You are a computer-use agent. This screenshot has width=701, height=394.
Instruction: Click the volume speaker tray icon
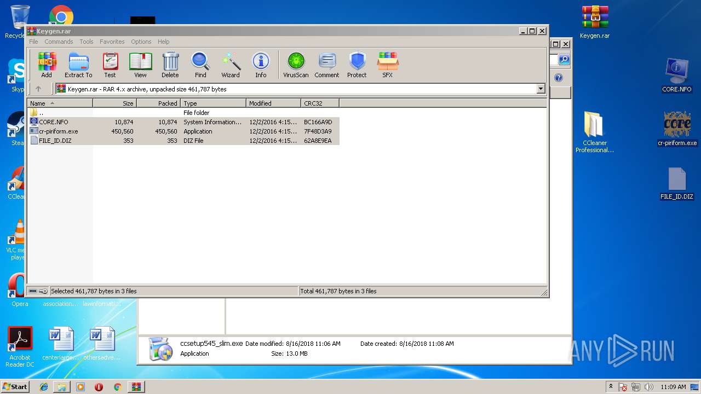pyautogui.click(x=649, y=387)
